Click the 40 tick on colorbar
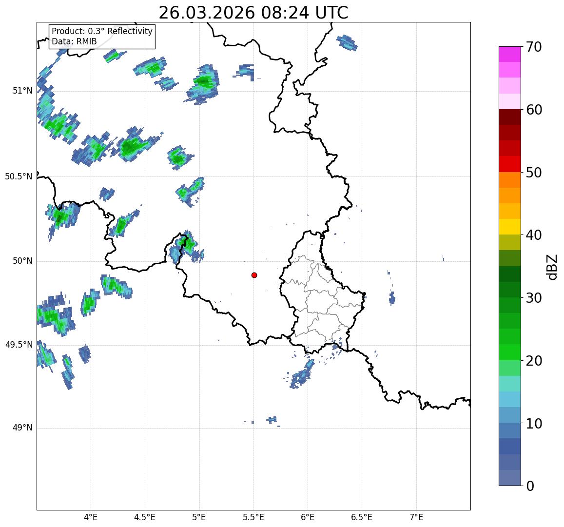Image resolution: width=564 pixels, height=527 pixels. tap(534, 235)
